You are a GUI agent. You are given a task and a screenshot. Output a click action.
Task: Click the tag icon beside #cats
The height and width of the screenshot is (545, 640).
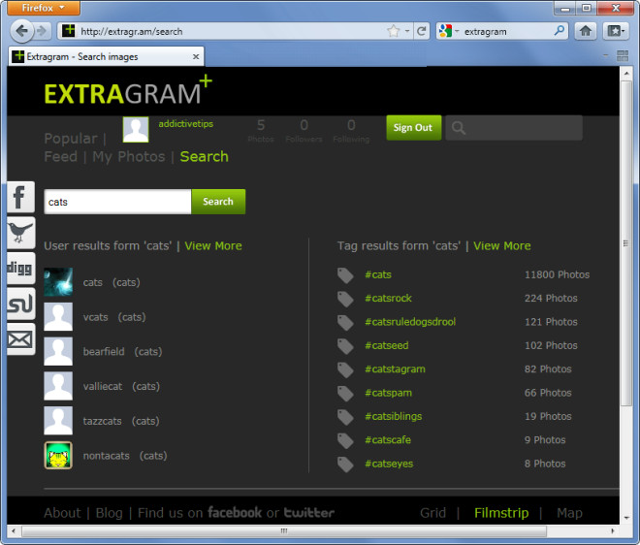345,275
